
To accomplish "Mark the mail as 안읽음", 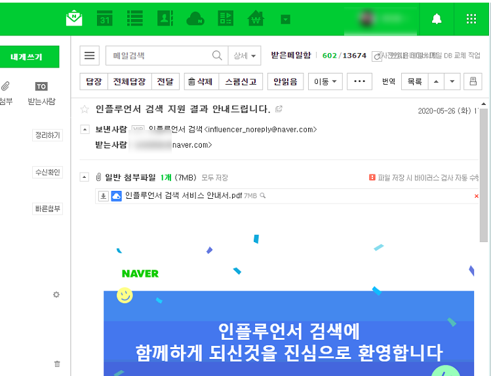I will click(x=285, y=81).
